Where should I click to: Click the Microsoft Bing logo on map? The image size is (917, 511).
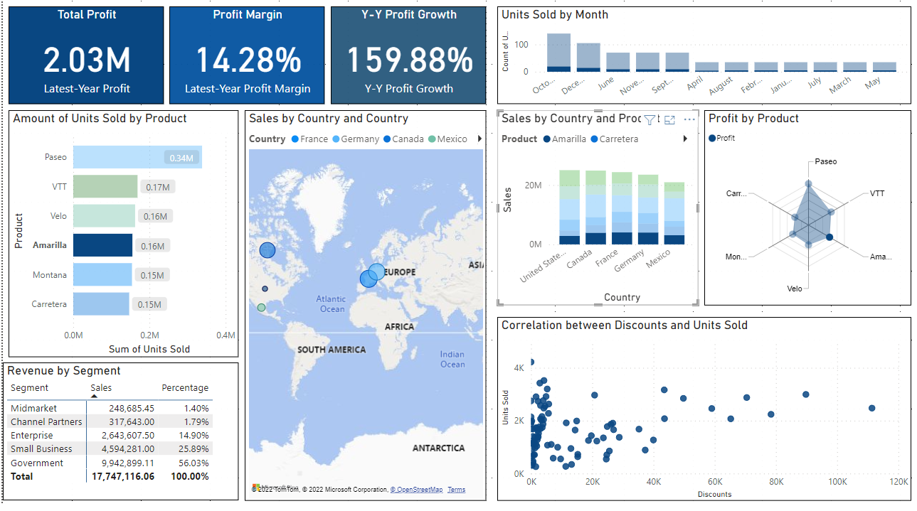[258, 488]
